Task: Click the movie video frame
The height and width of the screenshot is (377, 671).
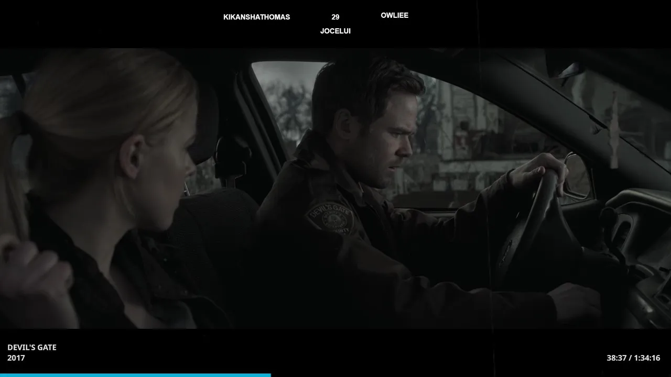Action: 335,188
